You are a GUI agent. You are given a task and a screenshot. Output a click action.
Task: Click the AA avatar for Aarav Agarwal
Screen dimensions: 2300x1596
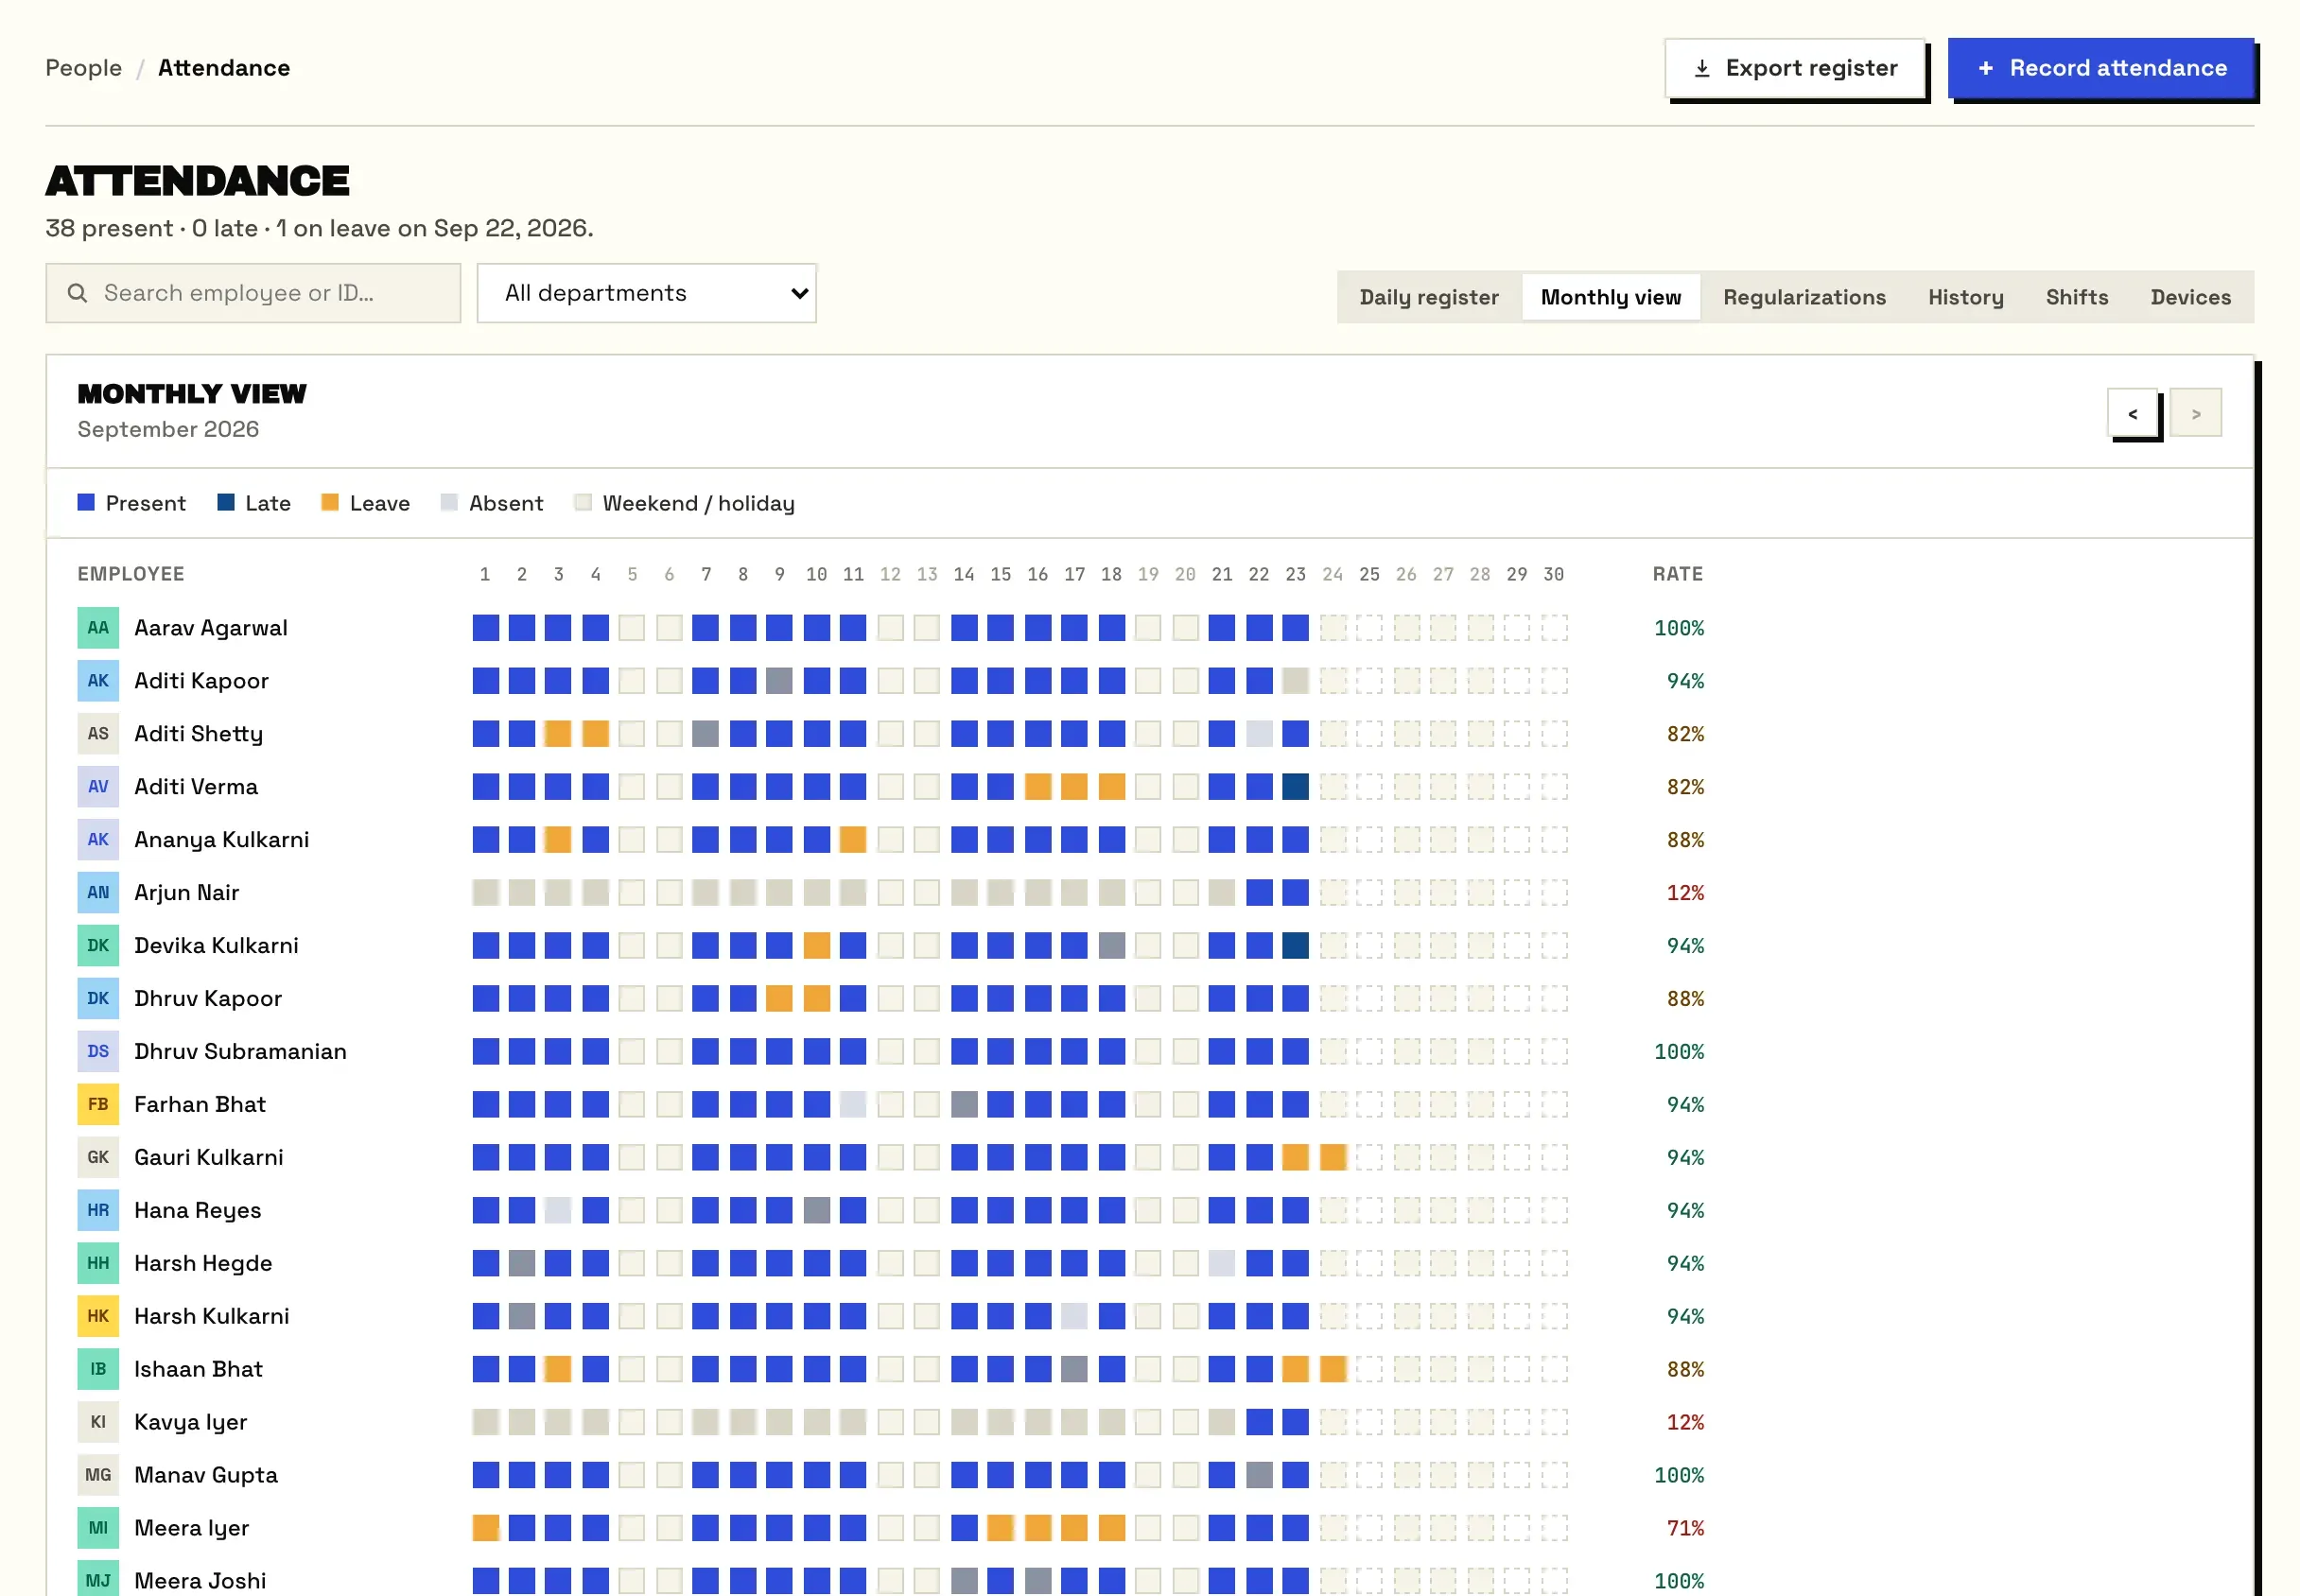pyautogui.click(x=98, y=628)
